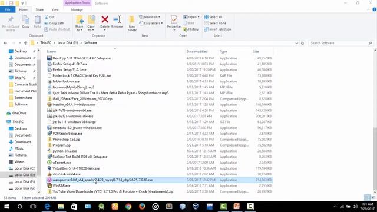Select Local Disk (F:) in navigation pane

(25, 181)
